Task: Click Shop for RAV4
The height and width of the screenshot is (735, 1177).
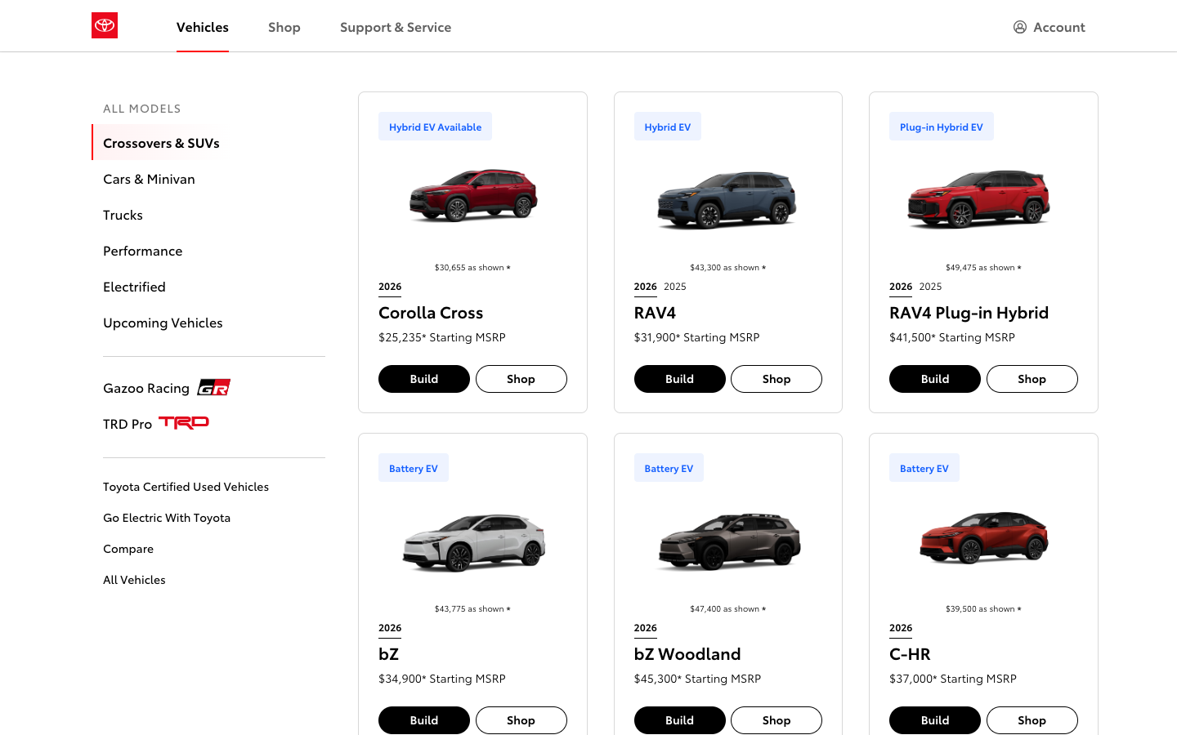Action: [x=776, y=379]
